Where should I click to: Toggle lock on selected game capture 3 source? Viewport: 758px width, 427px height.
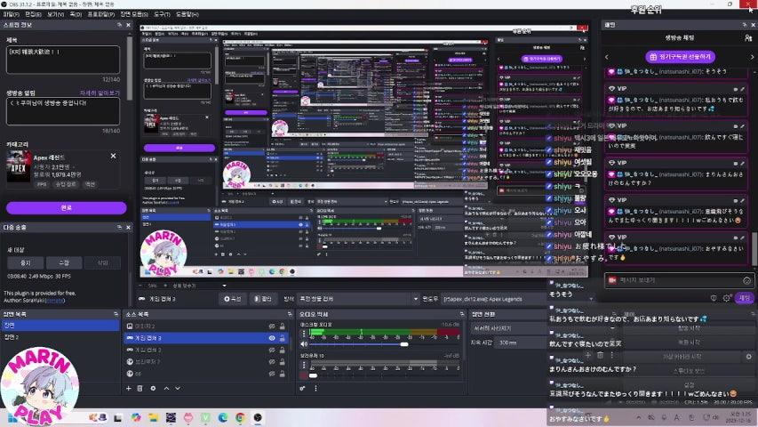(x=283, y=338)
